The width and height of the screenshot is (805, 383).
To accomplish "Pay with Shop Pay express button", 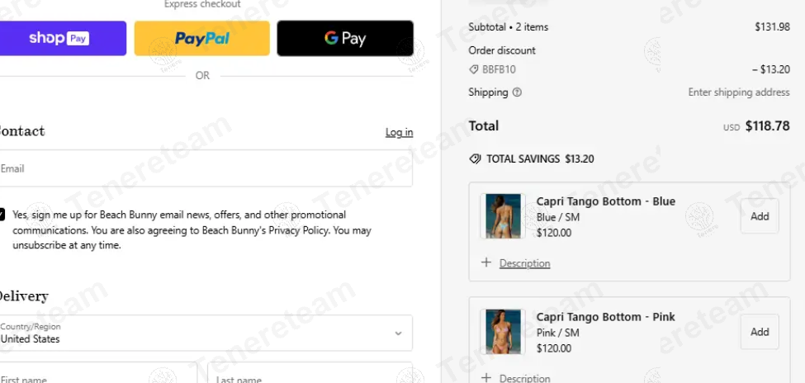I will (60, 39).
